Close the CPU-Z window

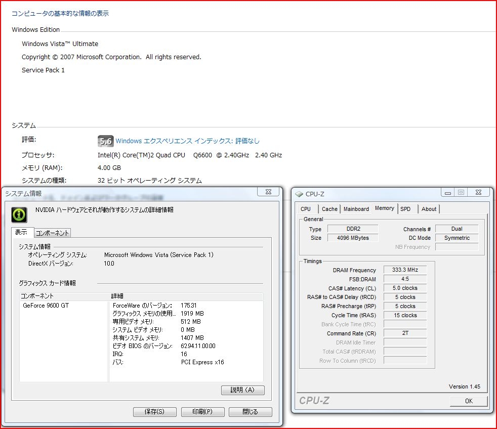pos(477,192)
